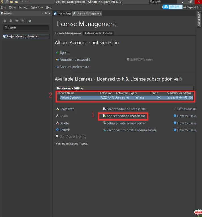
Task: Open the Window menu
Action: pos(37,7)
